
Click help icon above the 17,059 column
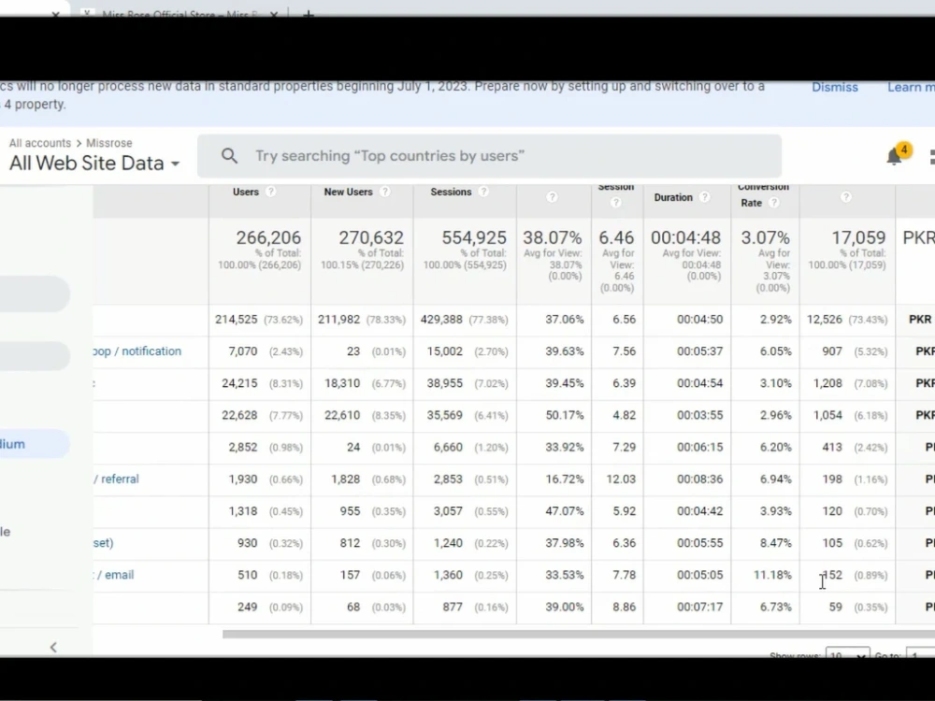click(845, 196)
